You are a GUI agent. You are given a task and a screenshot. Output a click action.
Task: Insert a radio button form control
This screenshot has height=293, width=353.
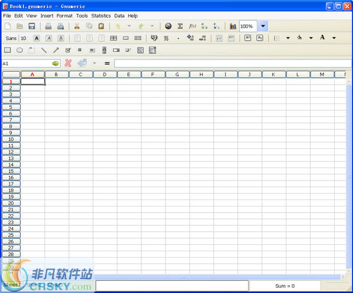point(80,50)
